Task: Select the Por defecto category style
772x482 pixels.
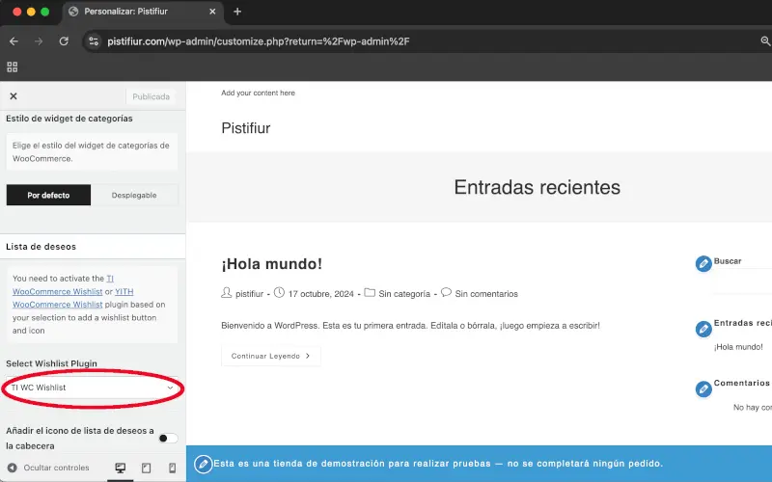Action: 48,196
